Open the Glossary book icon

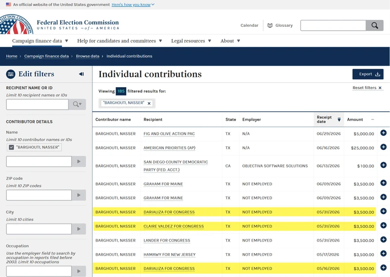click(x=270, y=25)
